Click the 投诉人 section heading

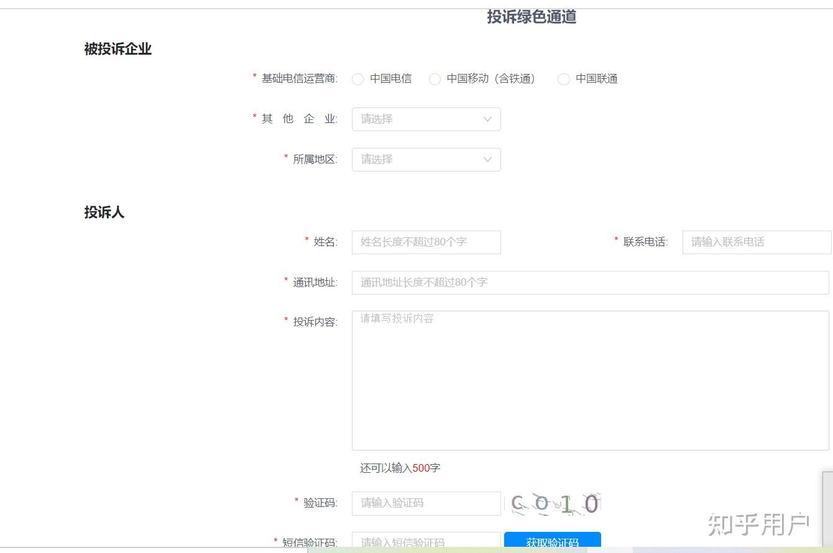click(104, 213)
